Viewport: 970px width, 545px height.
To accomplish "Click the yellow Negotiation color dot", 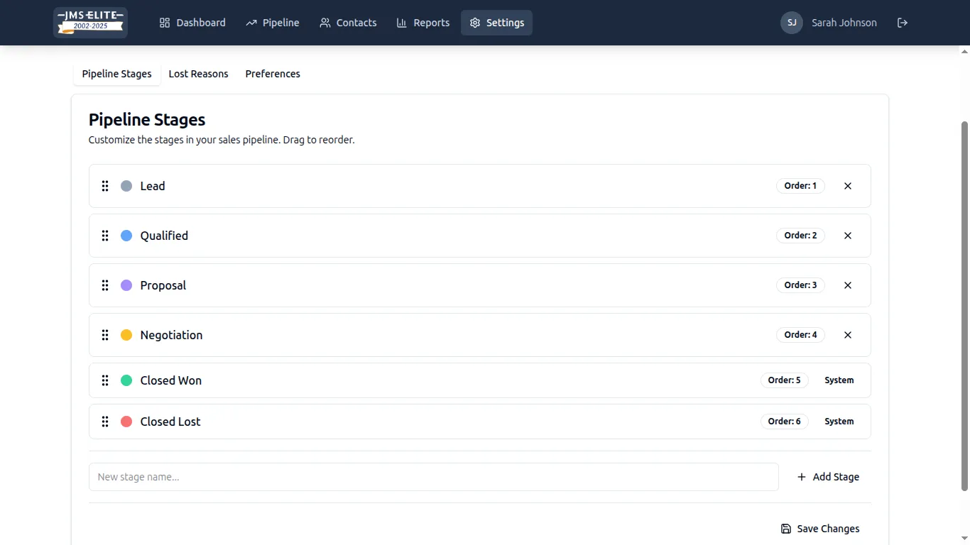I will coord(126,335).
